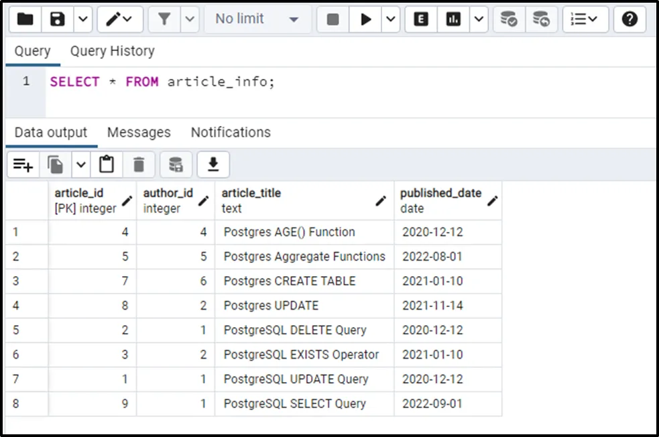Click the Explain Analyze chart icon
Viewport: 659px width, 437px height.
point(454,19)
